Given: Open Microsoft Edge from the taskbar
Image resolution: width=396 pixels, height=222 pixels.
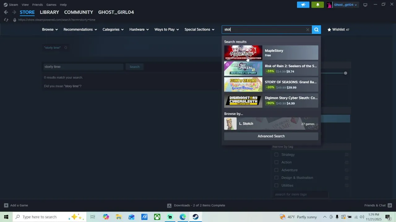Looking at the screenshot, I should (183, 217).
